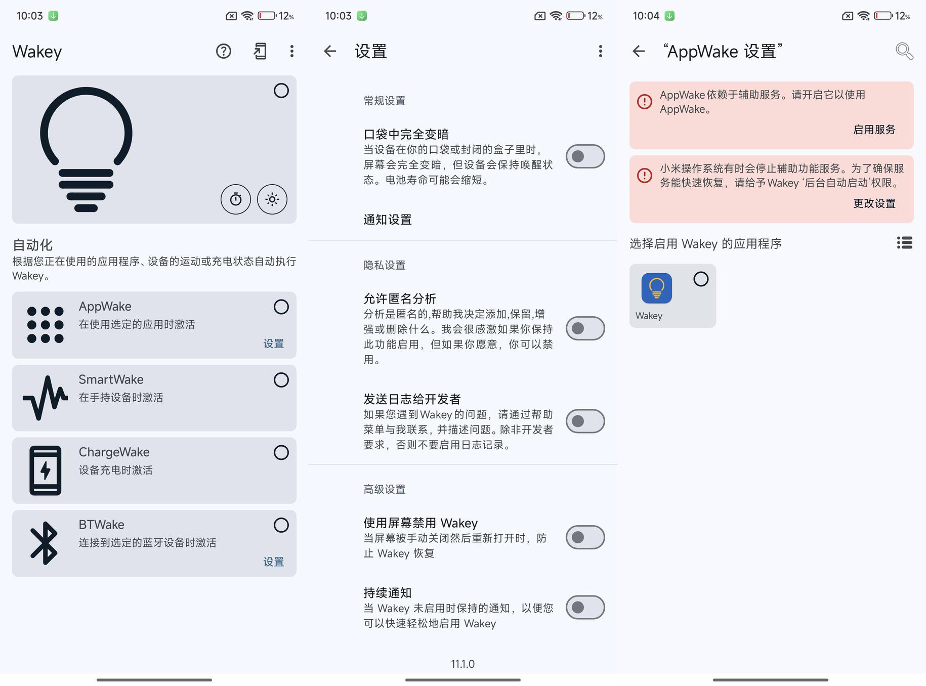Toggle the 口袋中完全变暗 switch

(x=585, y=156)
